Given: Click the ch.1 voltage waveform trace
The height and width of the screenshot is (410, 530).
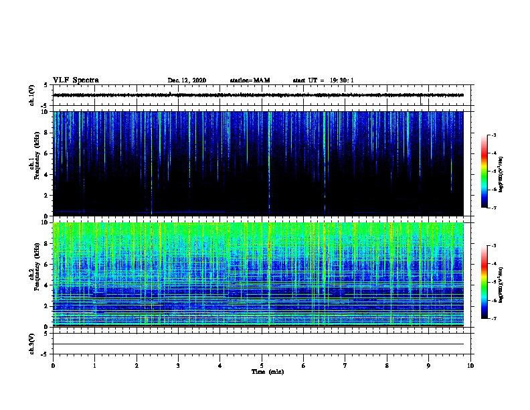Looking at the screenshot, I should coord(258,95).
